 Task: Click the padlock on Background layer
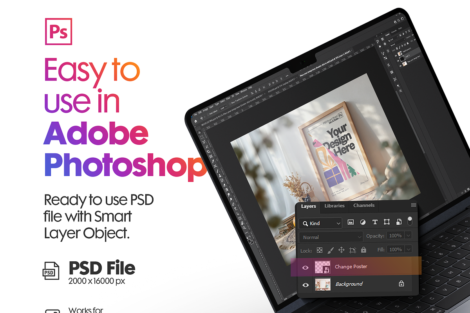coord(401,284)
